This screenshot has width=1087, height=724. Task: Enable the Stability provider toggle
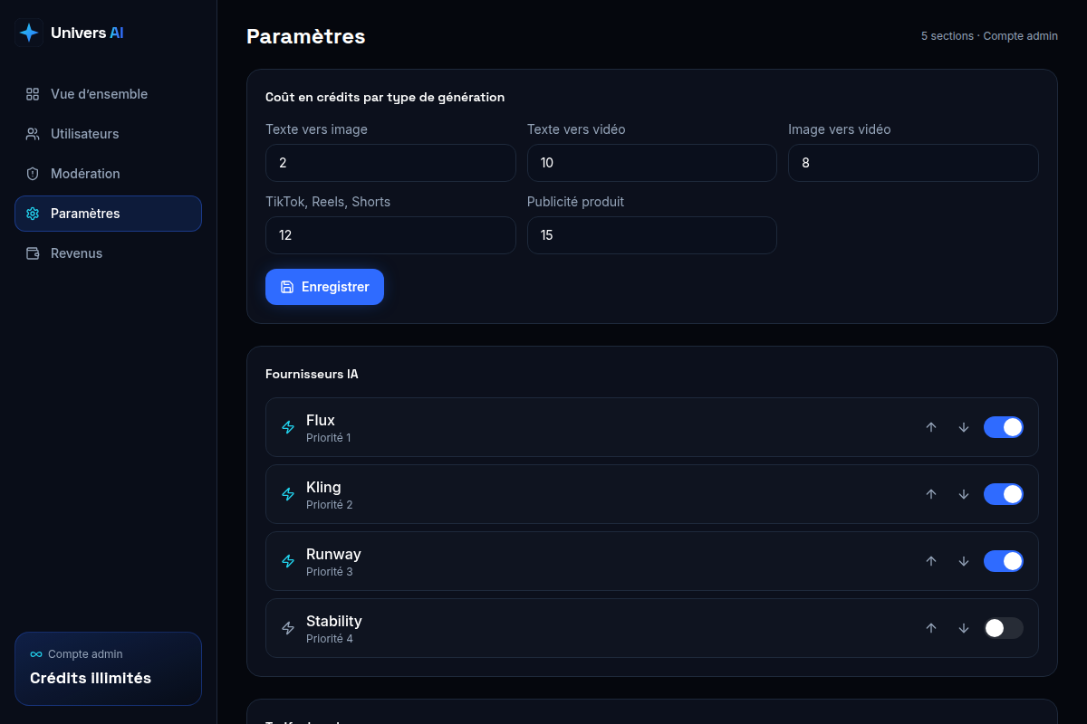1004,628
